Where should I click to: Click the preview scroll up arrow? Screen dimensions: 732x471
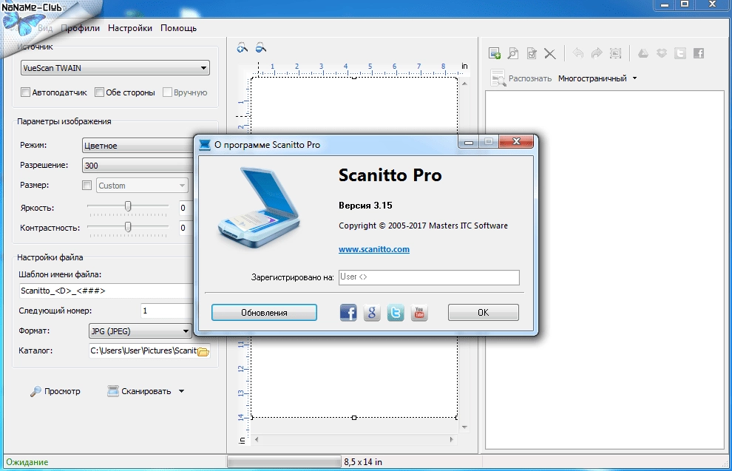[x=464, y=84]
